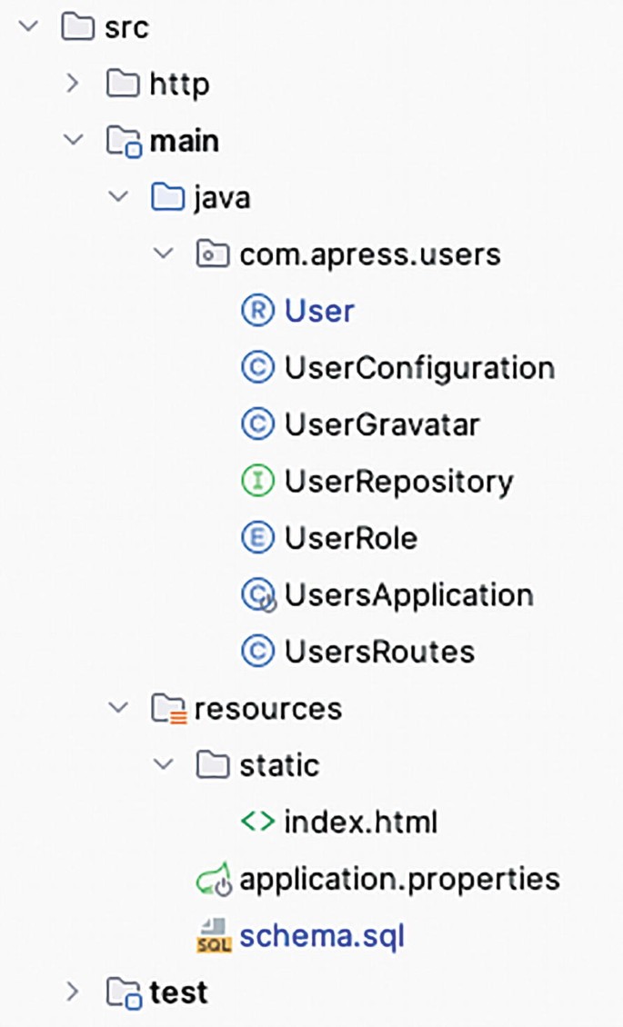Click the enum icon beside UserRole
This screenshot has height=1027, width=623.
pos(259,538)
